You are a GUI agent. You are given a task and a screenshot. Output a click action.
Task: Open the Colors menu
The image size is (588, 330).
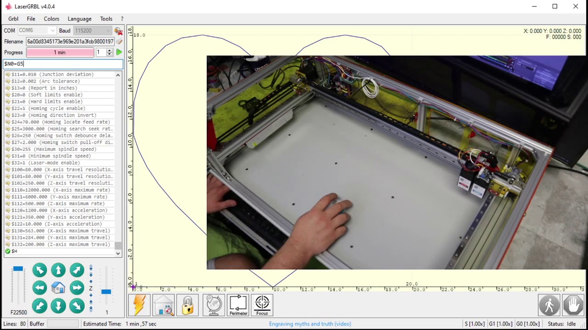[x=51, y=19]
